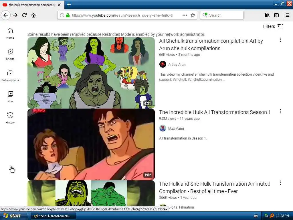The width and height of the screenshot is (293, 220).
Task: Open The Incredible Hulk All Transformations title
Action: pyautogui.click(x=215, y=112)
